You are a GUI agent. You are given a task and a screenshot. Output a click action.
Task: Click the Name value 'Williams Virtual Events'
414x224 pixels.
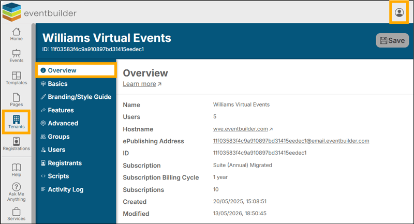(241, 104)
